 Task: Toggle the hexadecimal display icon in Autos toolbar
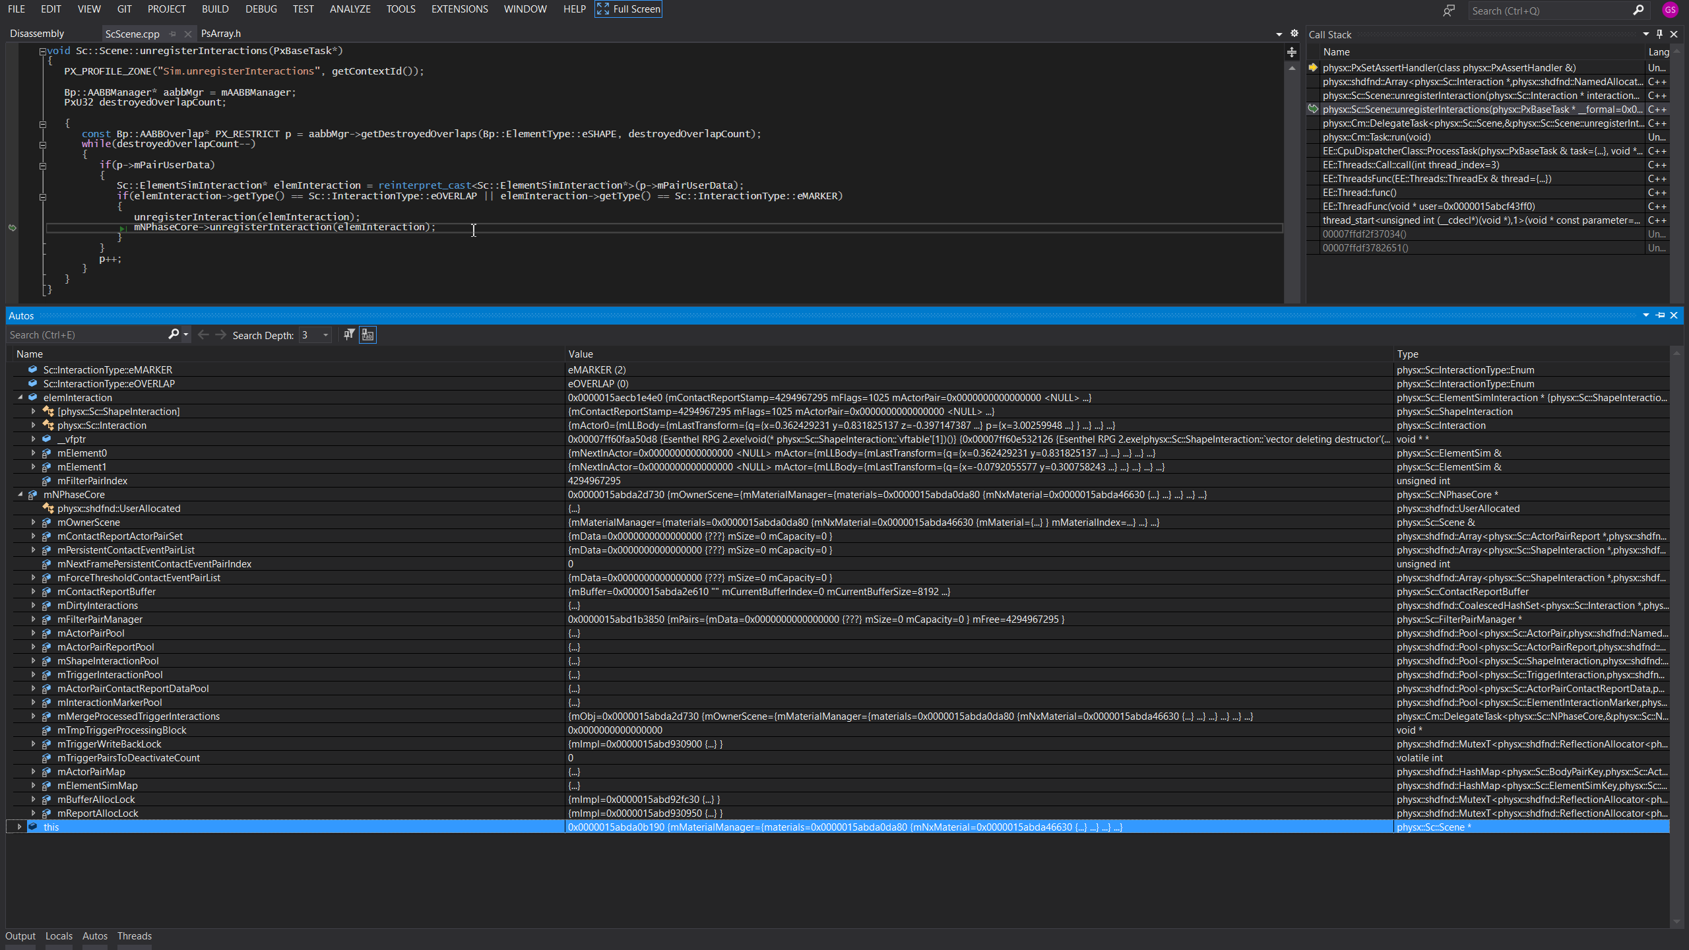point(367,334)
